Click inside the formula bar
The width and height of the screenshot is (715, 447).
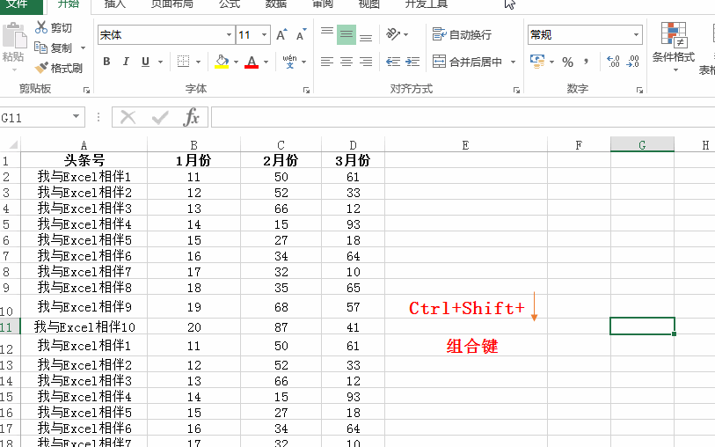point(463,117)
